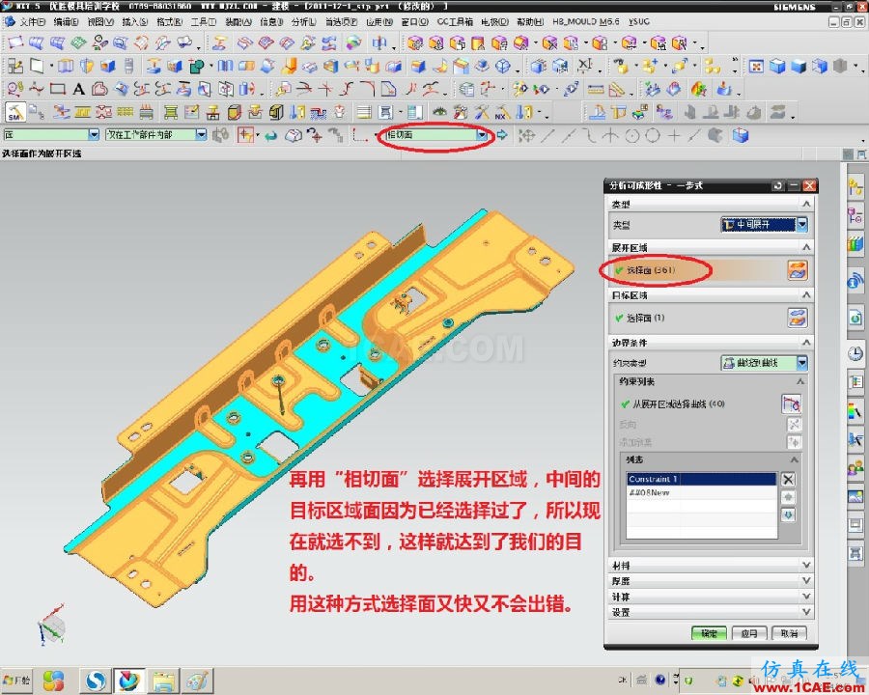Expand the 设置 section
The height and width of the screenshot is (695, 869).
pyautogui.click(x=711, y=612)
